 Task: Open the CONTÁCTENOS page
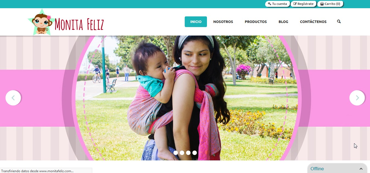point(313,22)
